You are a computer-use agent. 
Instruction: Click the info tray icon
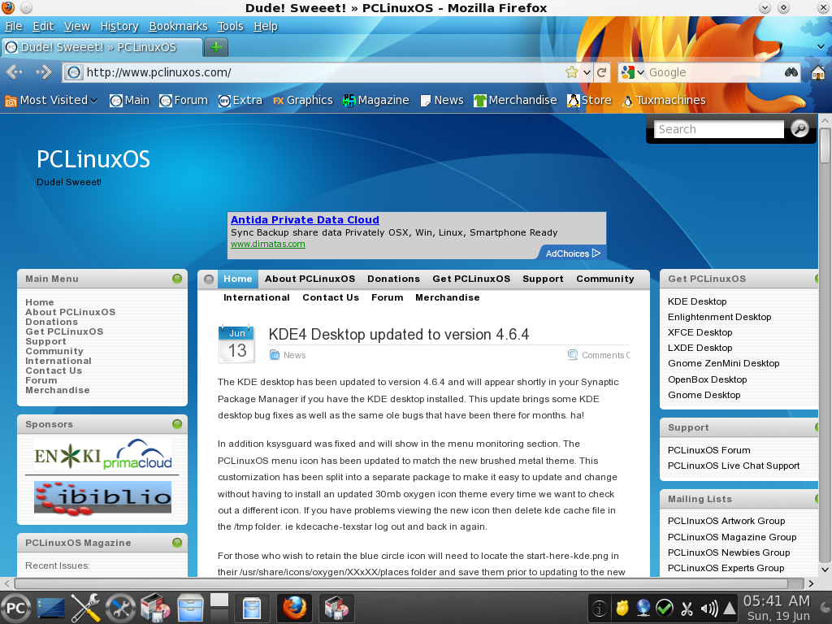(x=599, y=608)
